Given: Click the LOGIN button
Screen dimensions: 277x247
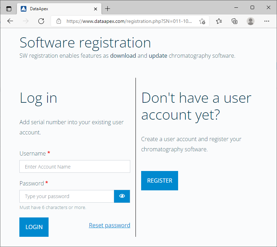Looking at the screenshot, I should pos(34,227).
